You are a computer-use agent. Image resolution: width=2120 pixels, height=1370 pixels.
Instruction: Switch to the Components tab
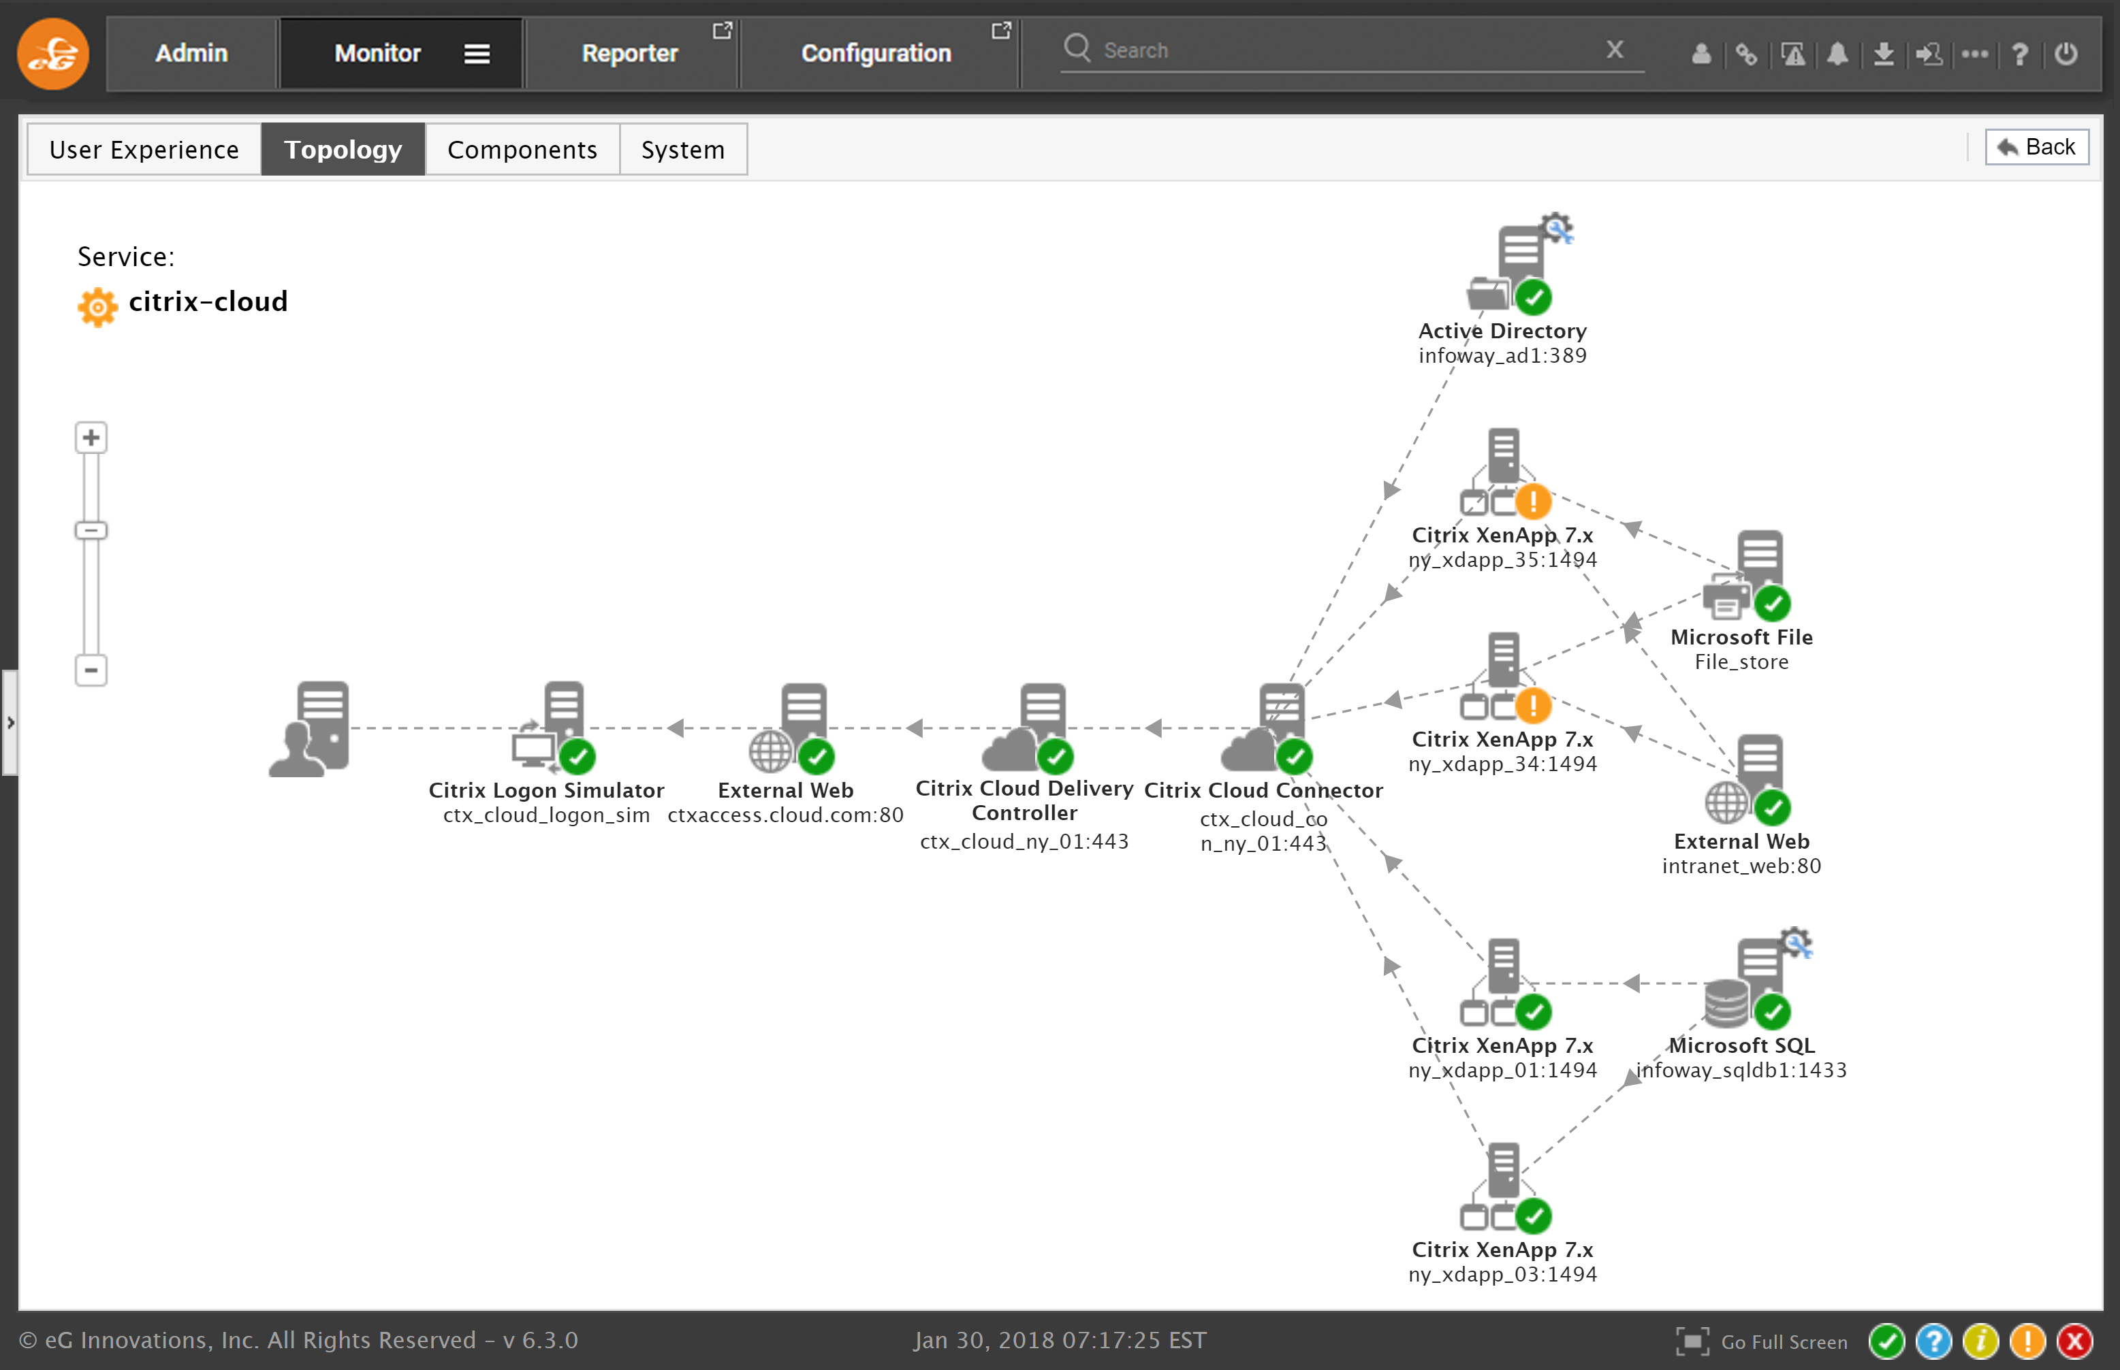point(522,150)
